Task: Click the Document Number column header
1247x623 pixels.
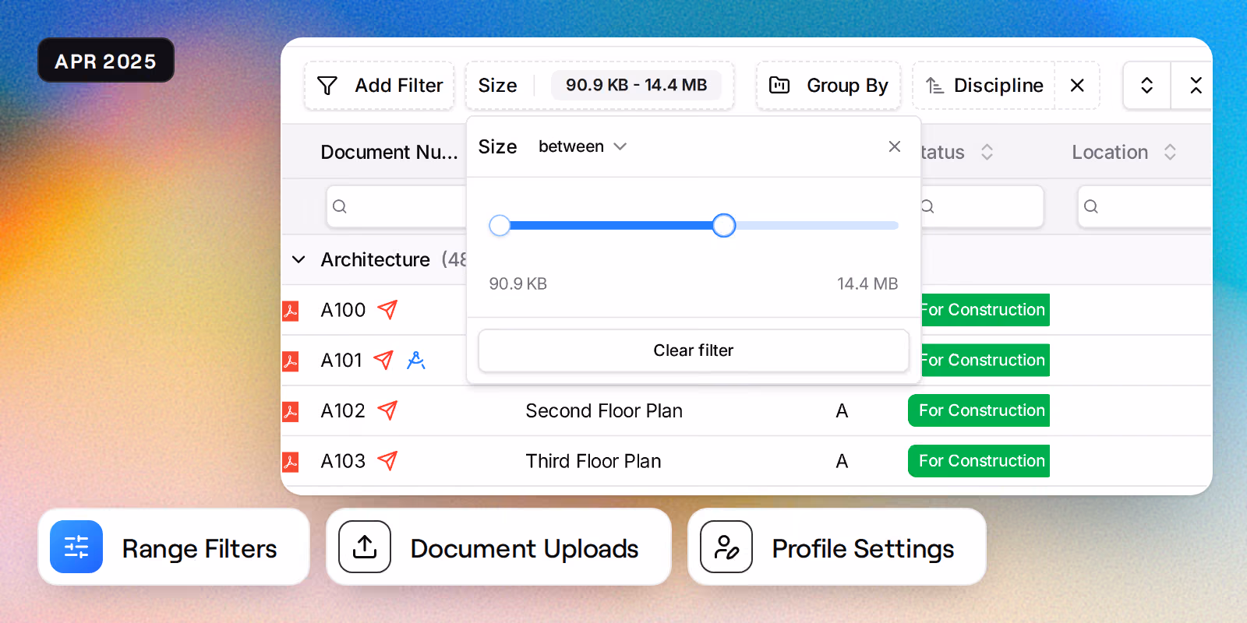Action: pyautogui.click(x=389, y=152)
